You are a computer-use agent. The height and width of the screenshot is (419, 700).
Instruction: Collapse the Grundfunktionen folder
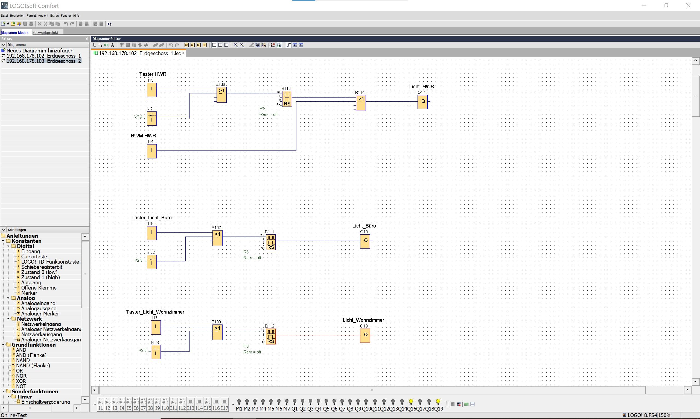[x=3, y=345]
